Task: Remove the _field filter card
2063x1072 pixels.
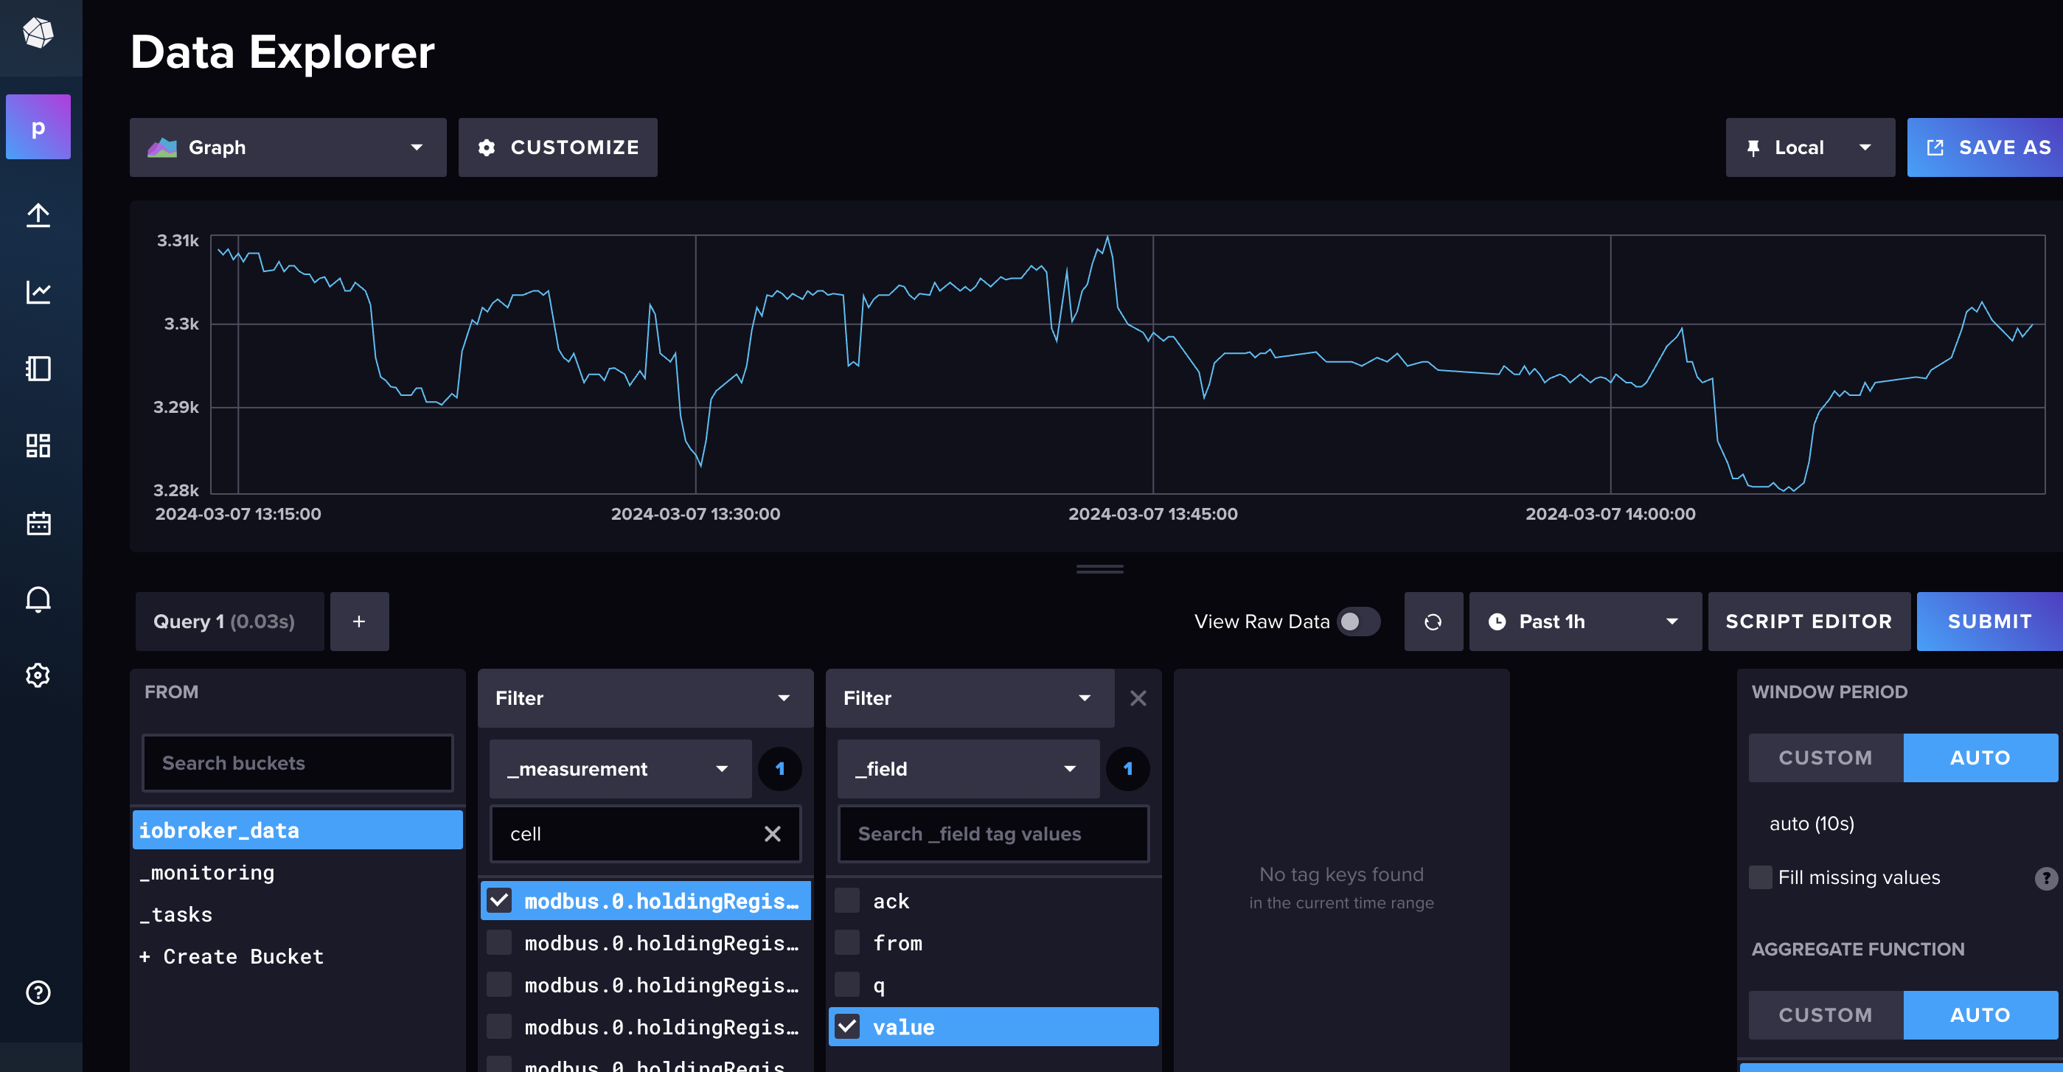Action: pos(1137,698)
